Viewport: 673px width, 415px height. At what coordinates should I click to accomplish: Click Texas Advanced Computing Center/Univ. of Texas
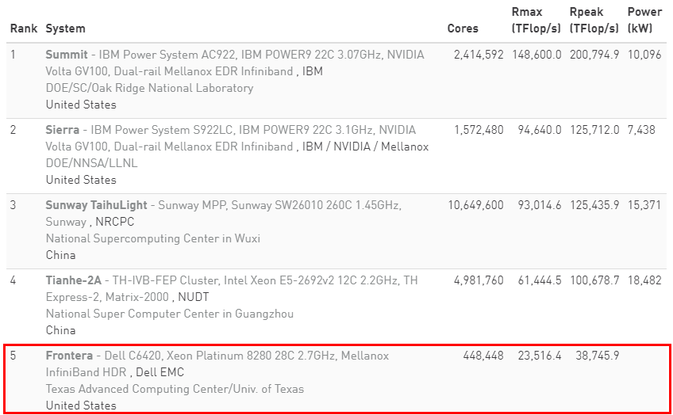(175, 389)
